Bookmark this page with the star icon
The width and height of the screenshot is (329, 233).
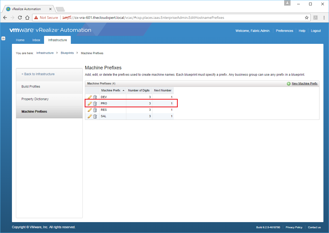307,18
